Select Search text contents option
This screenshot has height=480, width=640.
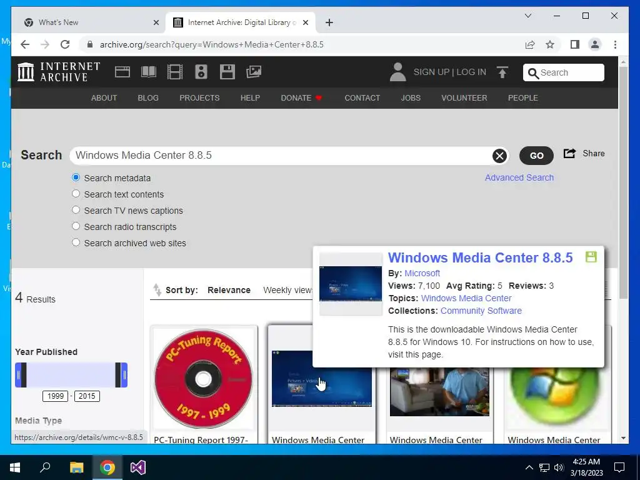click(x=76, y=194)
